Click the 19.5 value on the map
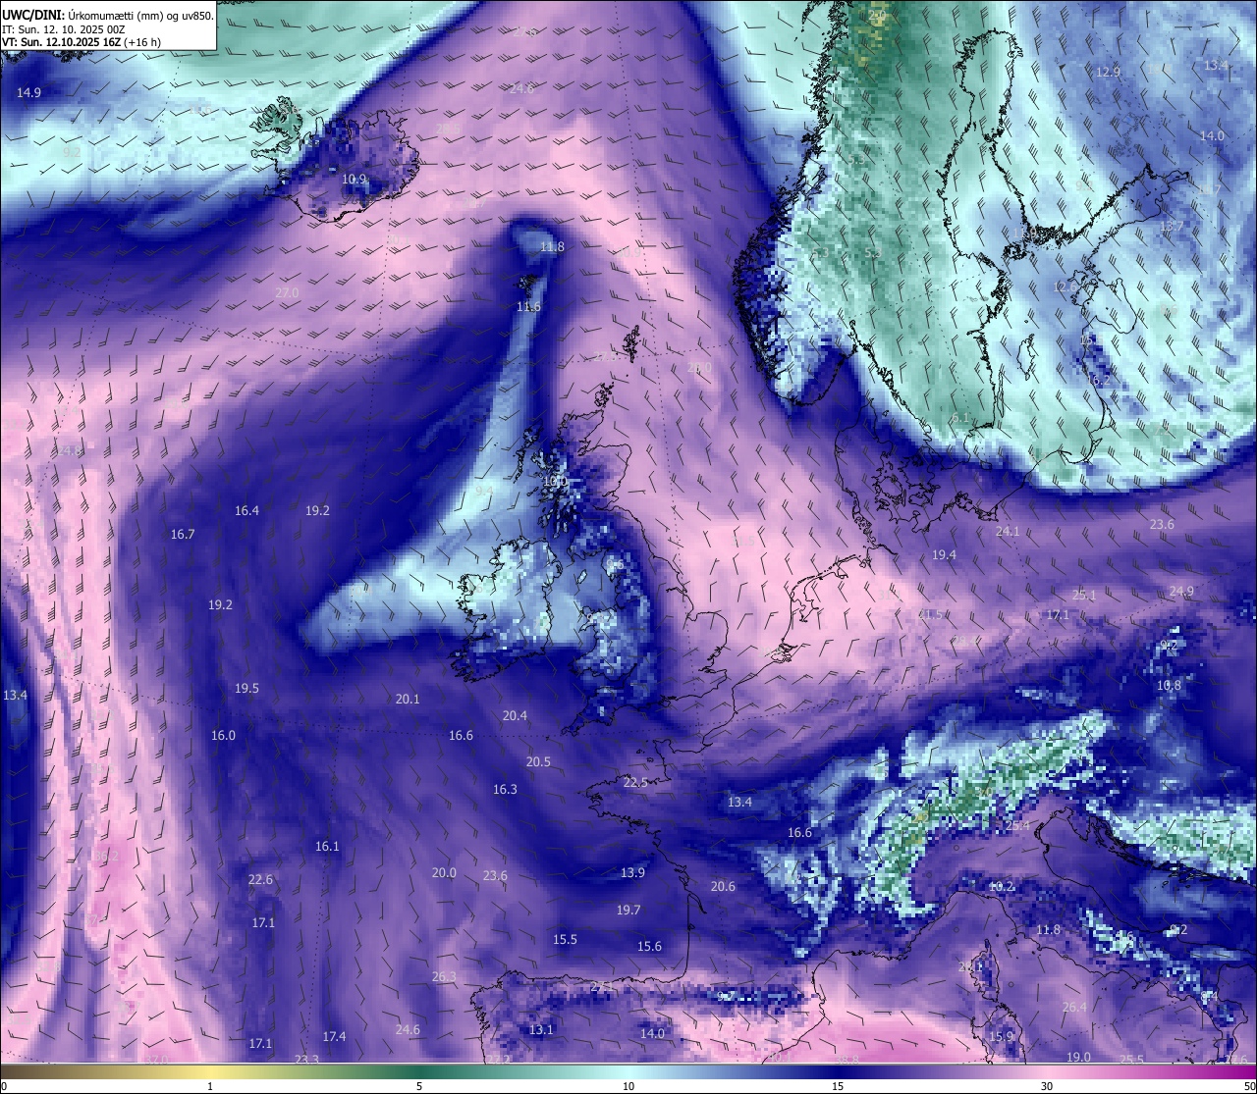 click(x=246, y=689)
